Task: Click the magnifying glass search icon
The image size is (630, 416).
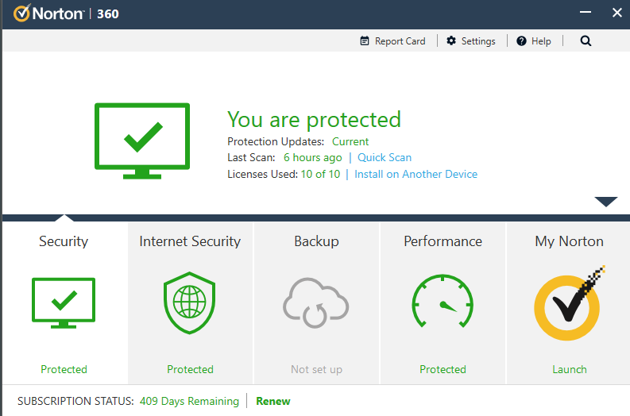Action: (x=586, y=41)
